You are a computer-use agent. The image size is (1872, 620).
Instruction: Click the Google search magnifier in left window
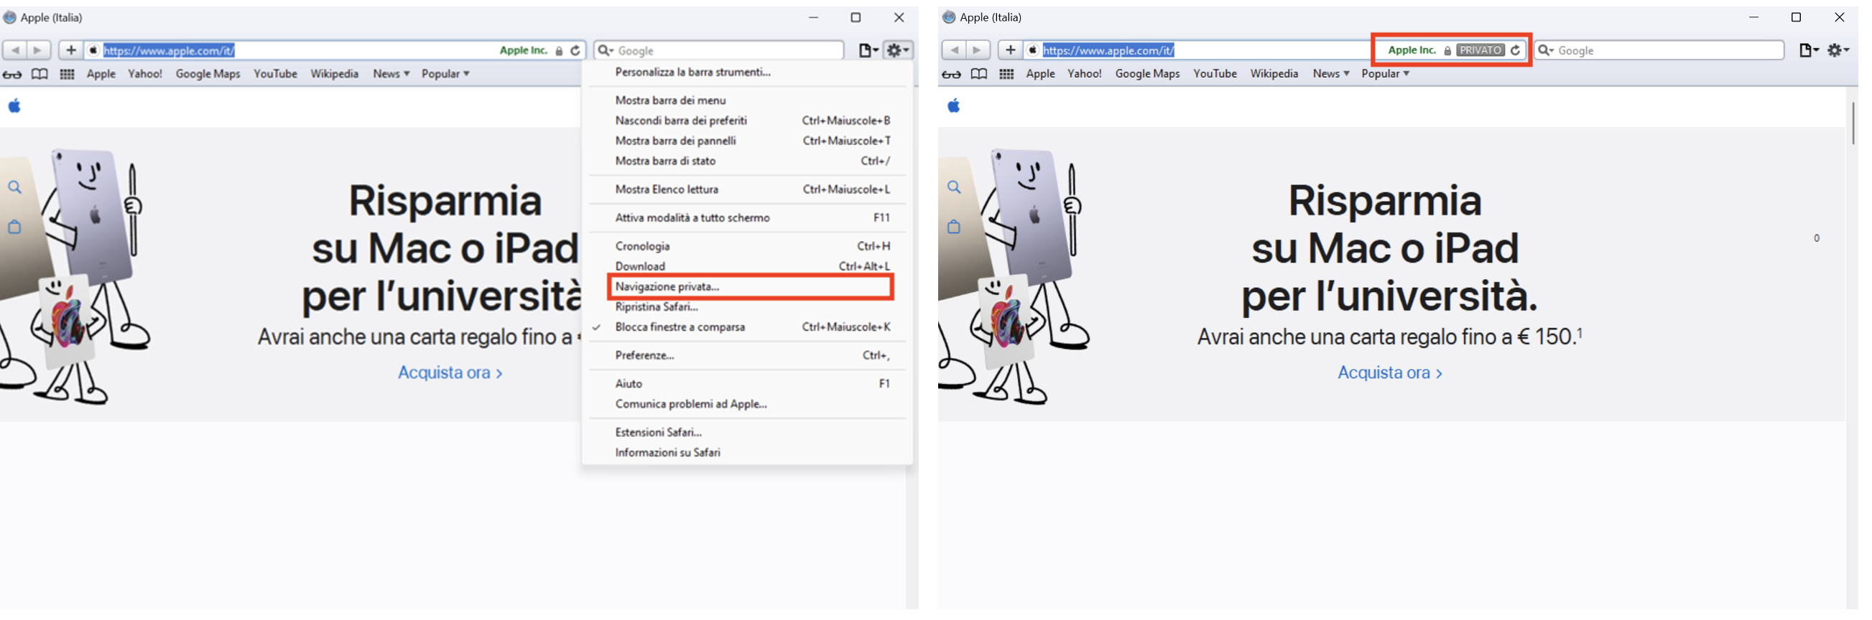coord(605,50)
